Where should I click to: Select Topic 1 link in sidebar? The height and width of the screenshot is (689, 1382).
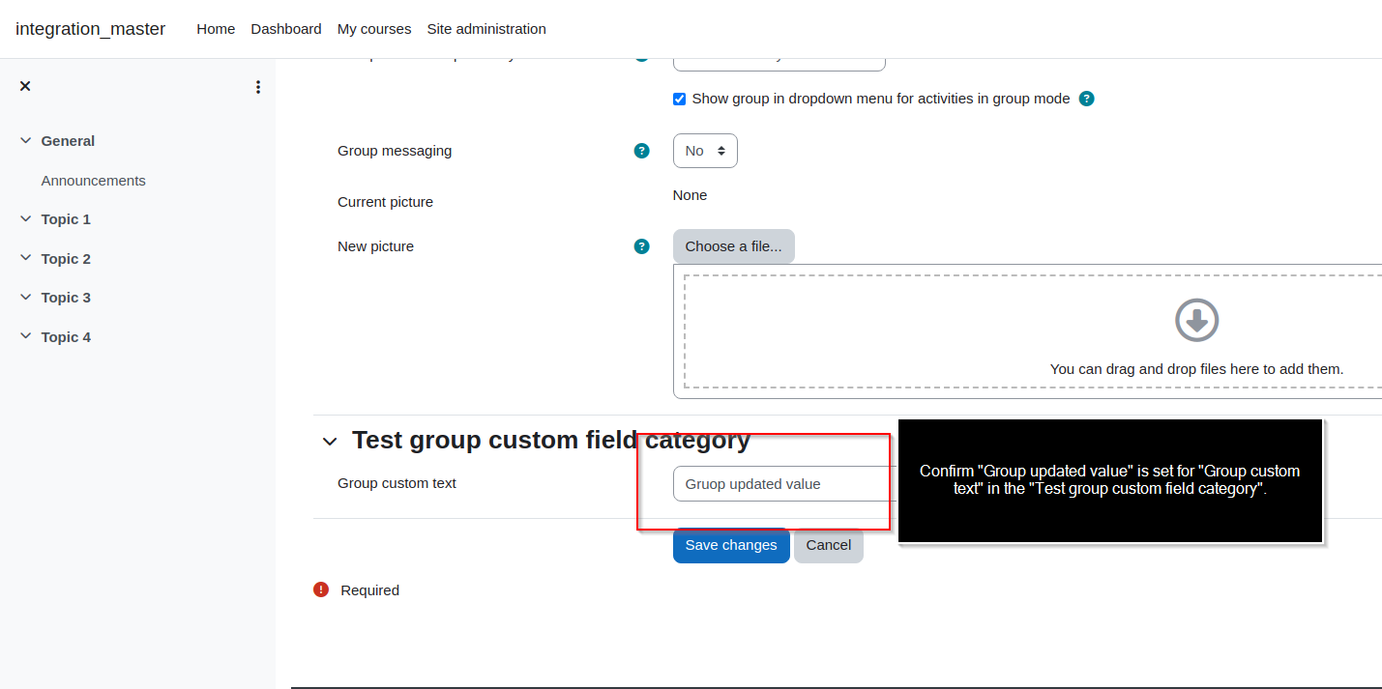coord(66,219)
